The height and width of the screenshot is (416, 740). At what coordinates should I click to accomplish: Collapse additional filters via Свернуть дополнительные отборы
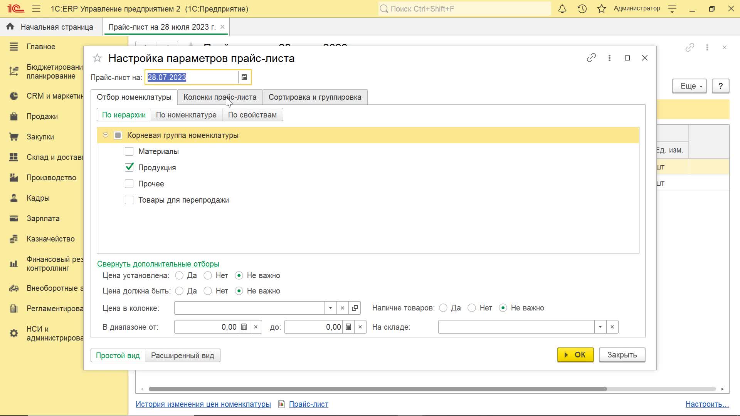pos(158,264)
